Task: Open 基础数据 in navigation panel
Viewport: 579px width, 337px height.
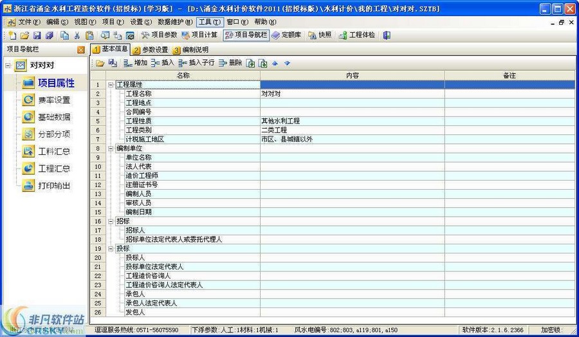Action: pos(46,117)
